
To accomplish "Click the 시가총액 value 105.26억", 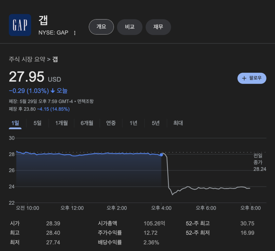I will tap(154, 223).
